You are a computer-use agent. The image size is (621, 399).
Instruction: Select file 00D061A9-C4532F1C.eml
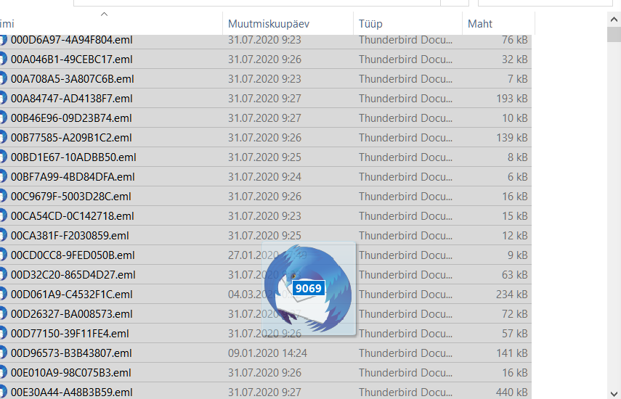72,295
